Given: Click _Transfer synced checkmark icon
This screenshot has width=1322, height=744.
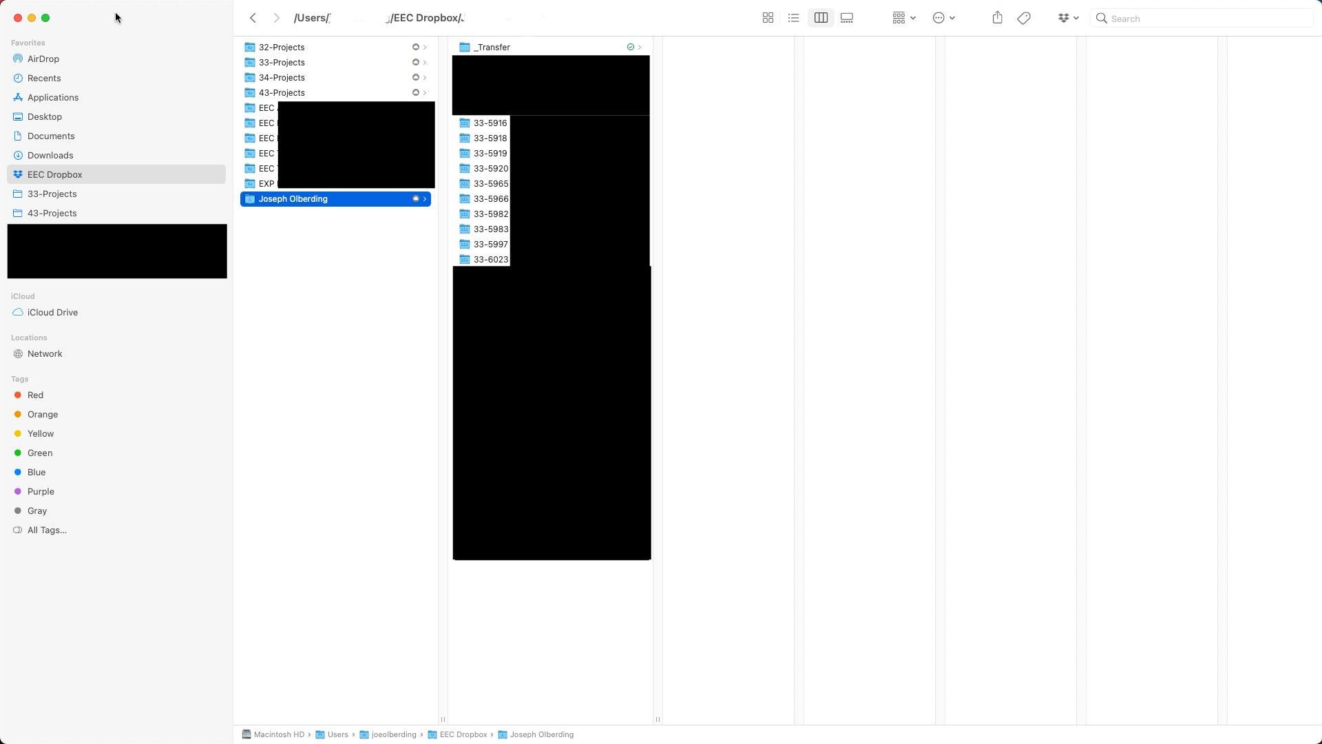Looking at the screenshot, I should [630, 47].
